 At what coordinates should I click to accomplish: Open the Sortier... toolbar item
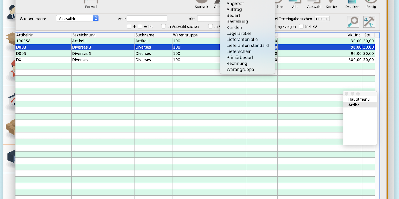[x=333, y=4]
